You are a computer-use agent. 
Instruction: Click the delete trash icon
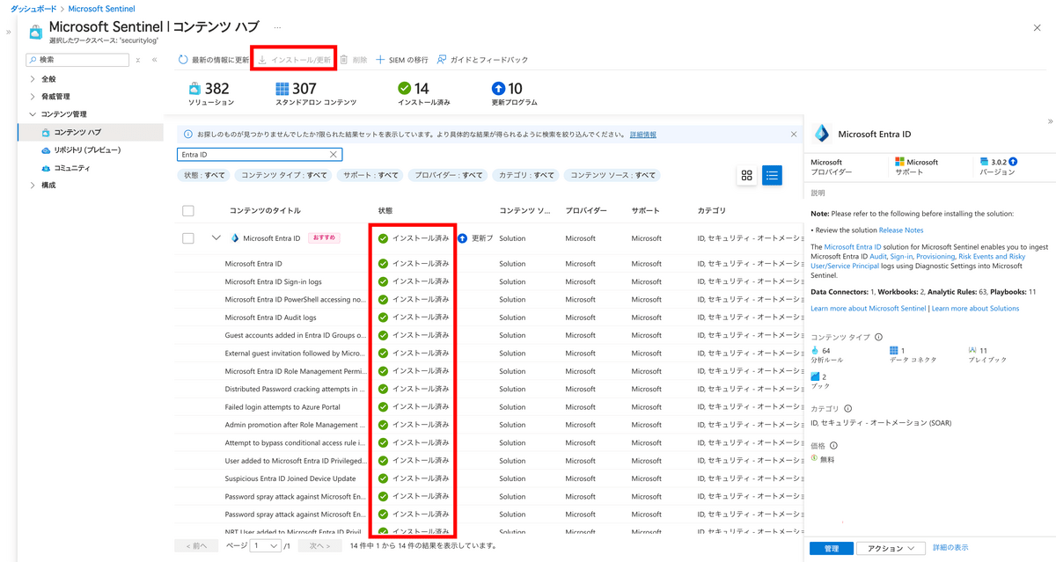coord(344,60)
